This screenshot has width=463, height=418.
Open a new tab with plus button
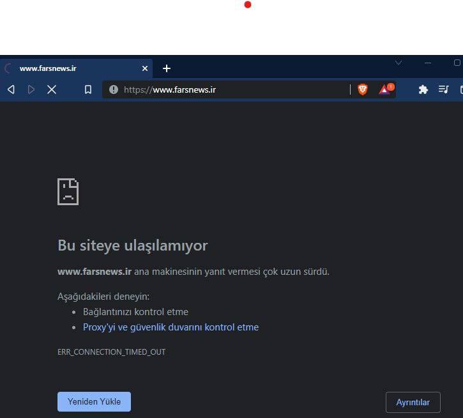click(167, 68)
